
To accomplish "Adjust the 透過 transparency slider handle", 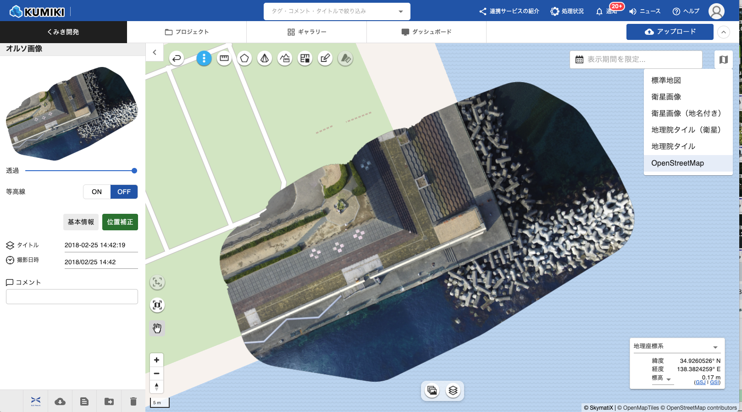I will click(x=134, y=171).
